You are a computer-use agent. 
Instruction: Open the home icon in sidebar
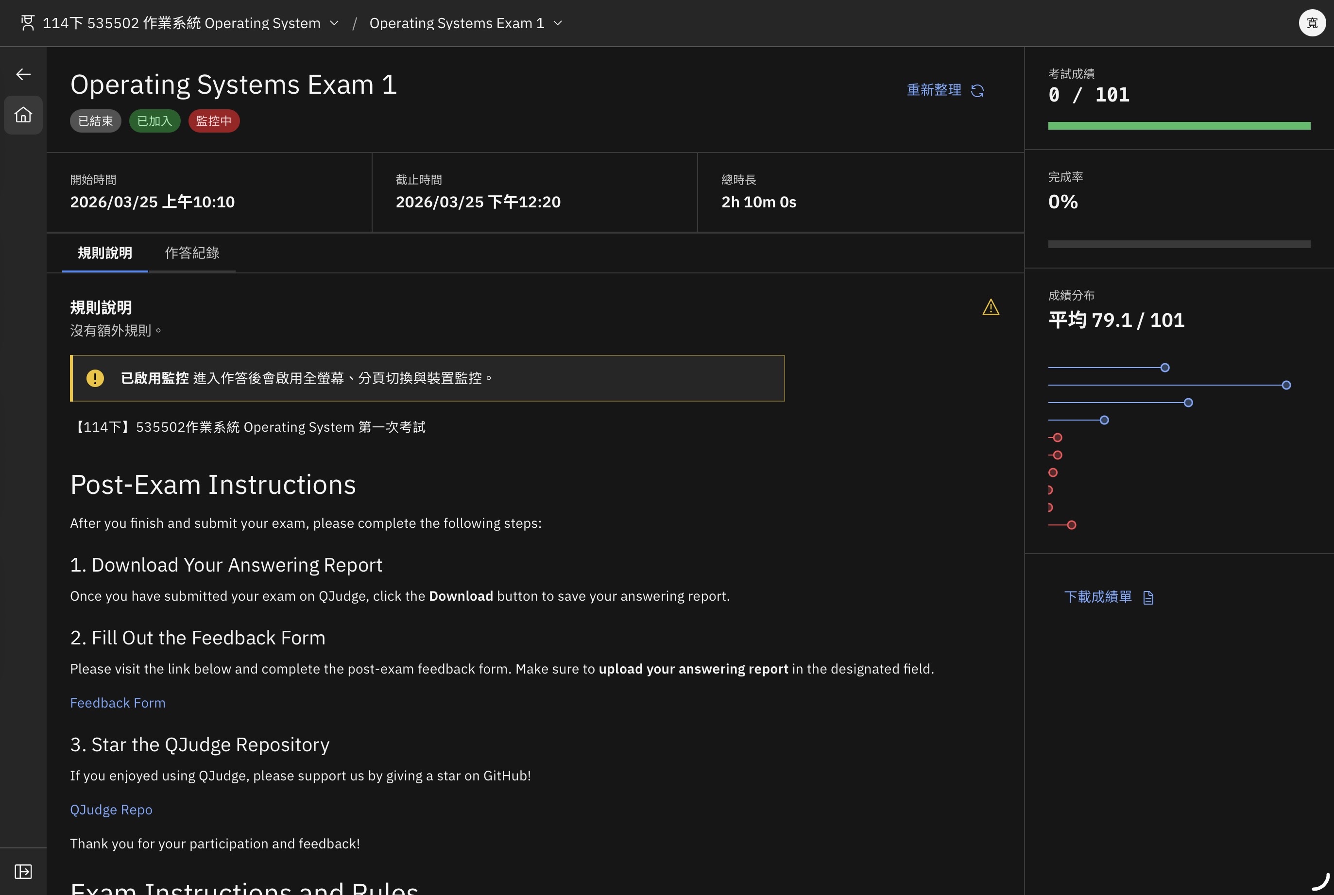tap(23, 115)
